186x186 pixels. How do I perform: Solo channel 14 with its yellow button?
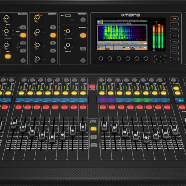coord(65,93)
